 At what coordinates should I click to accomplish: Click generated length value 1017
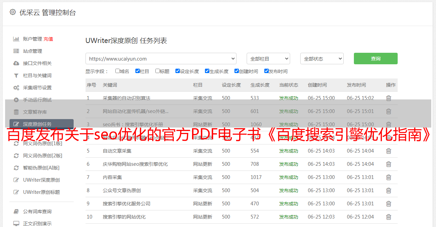[256, 177]
